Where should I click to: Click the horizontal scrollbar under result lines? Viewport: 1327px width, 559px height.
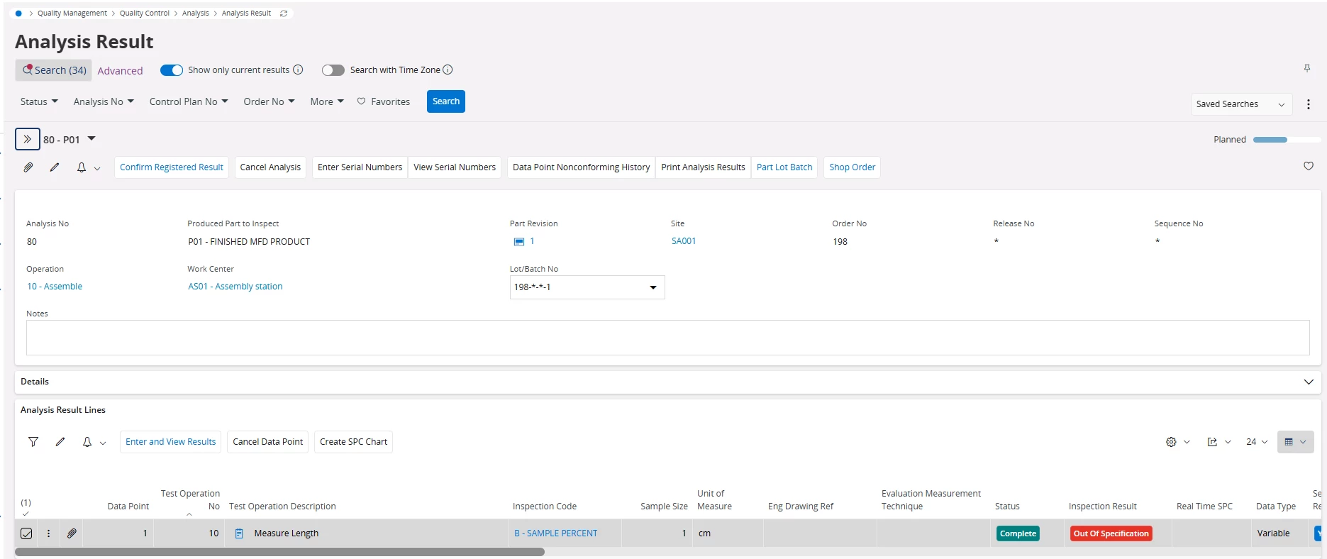[280, 552]
